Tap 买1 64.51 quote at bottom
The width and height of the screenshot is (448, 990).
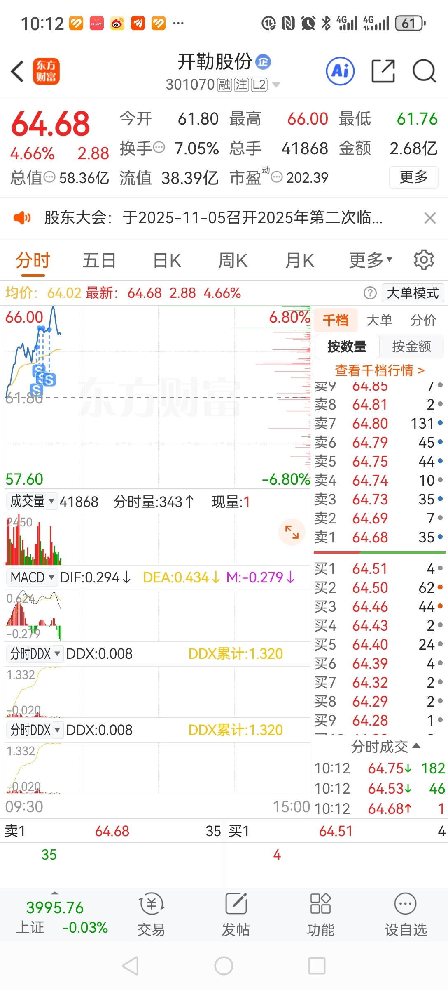(x=336, y=831)
